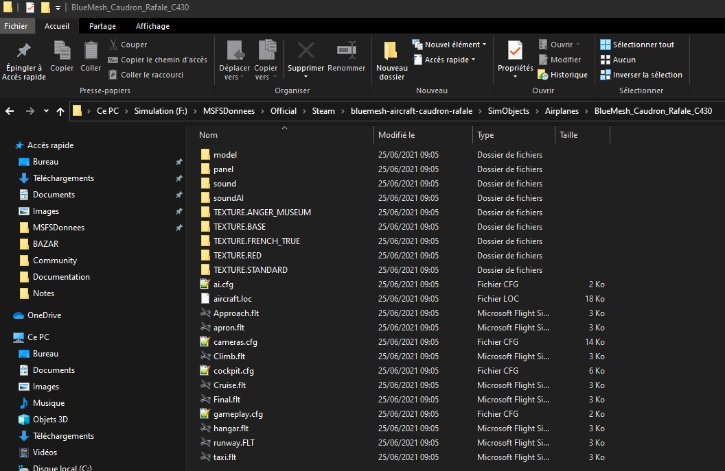Select Ce PC in navigation pane
The image size is (725, 471).
(x=38, y=337)
